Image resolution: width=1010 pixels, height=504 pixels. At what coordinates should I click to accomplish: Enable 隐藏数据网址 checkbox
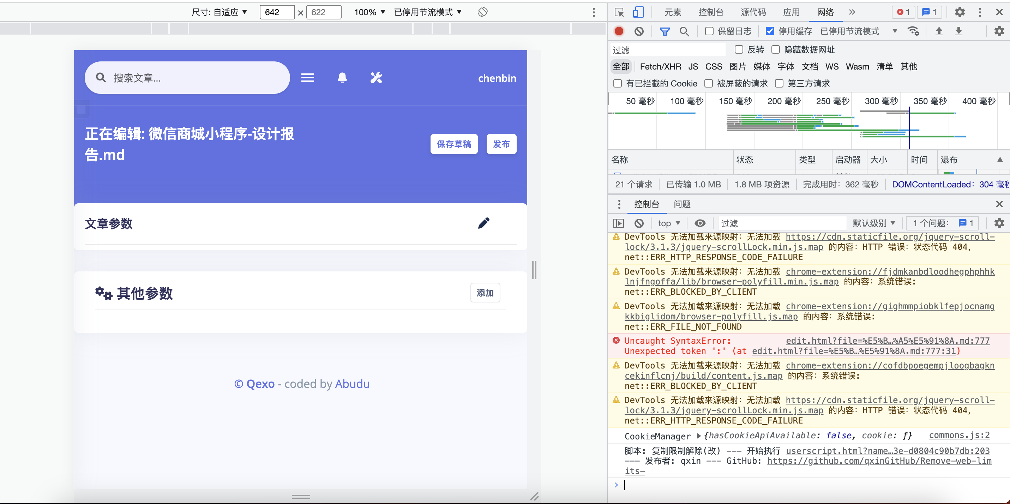775,49
